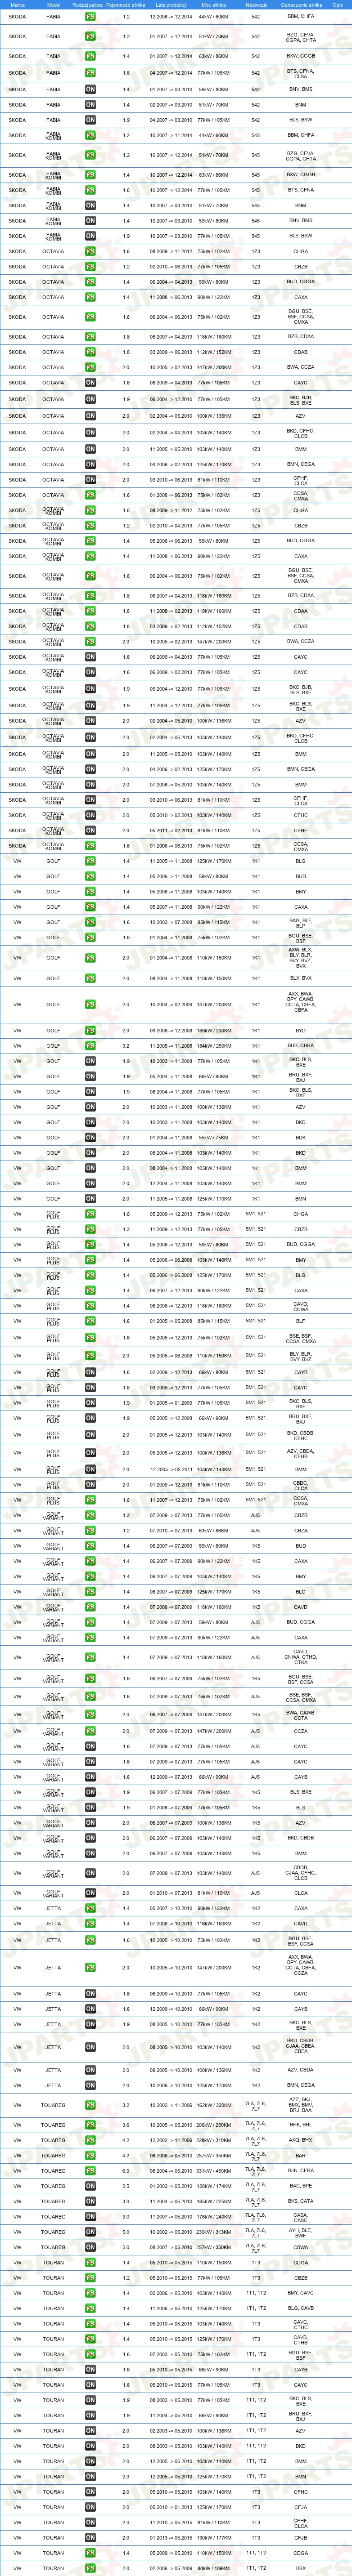Click the Model column header
The width and height of the screenshot is (352, 2576).
tap(53, 4)
